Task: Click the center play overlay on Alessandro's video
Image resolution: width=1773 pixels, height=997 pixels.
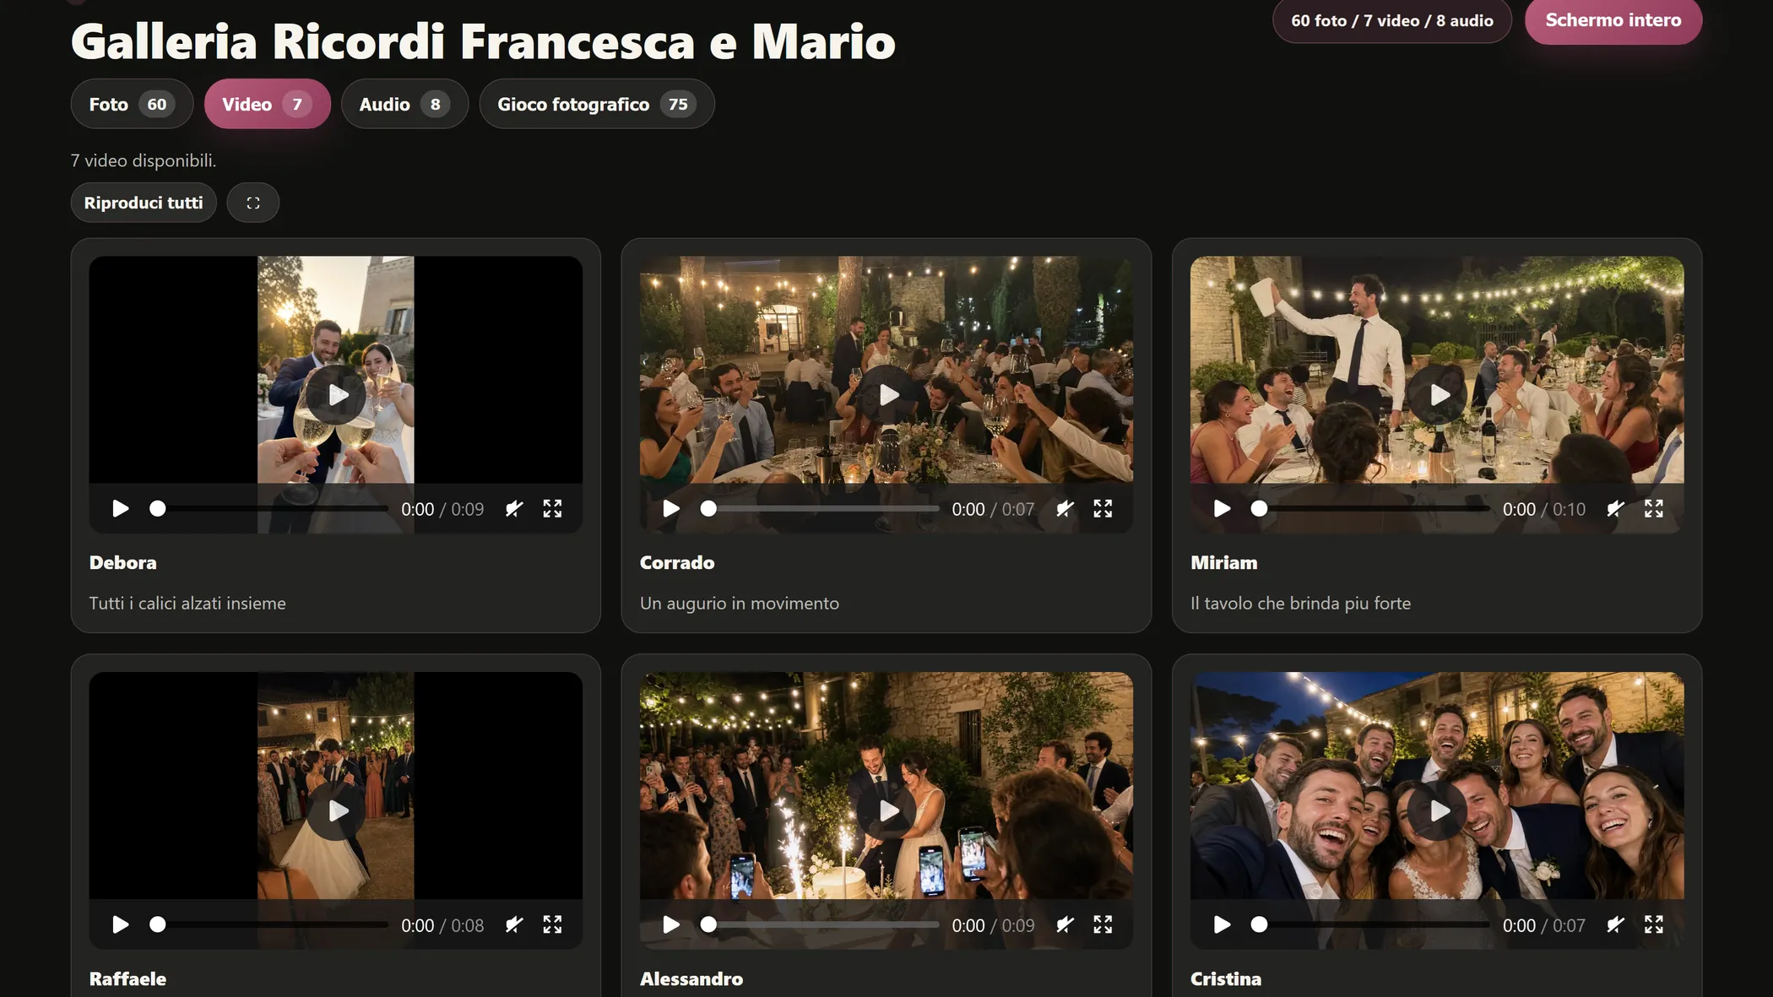Action: [x=886, y=810]
